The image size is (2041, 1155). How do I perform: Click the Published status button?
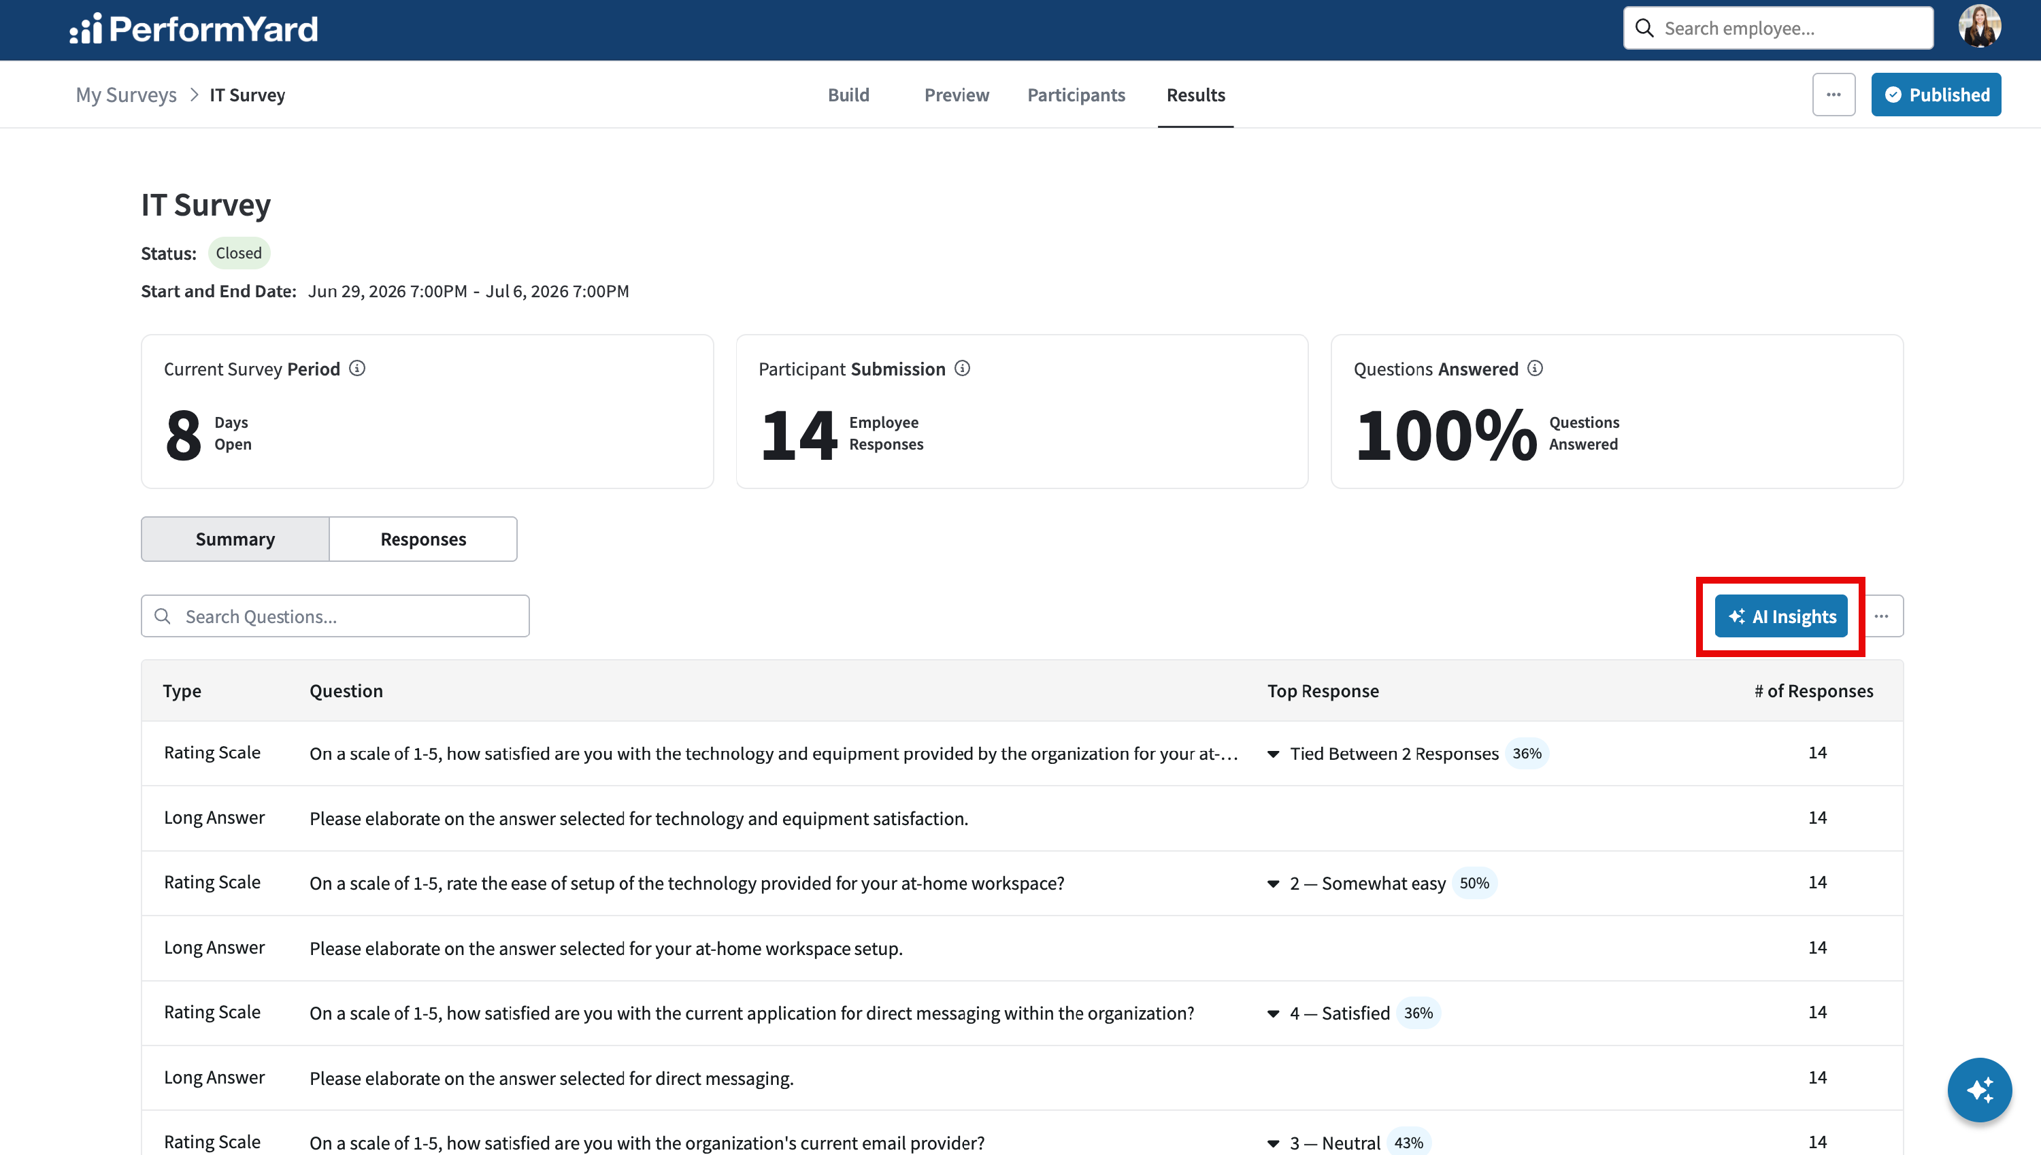click(x=1936, y=95)
